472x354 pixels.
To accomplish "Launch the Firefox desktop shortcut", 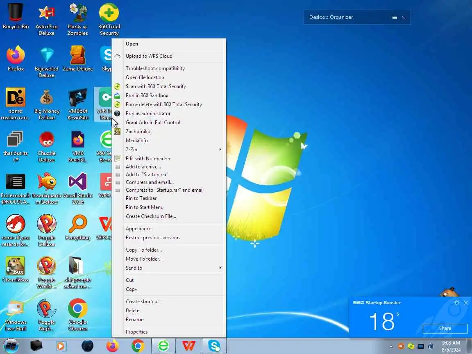I will [x=16, y=59].
